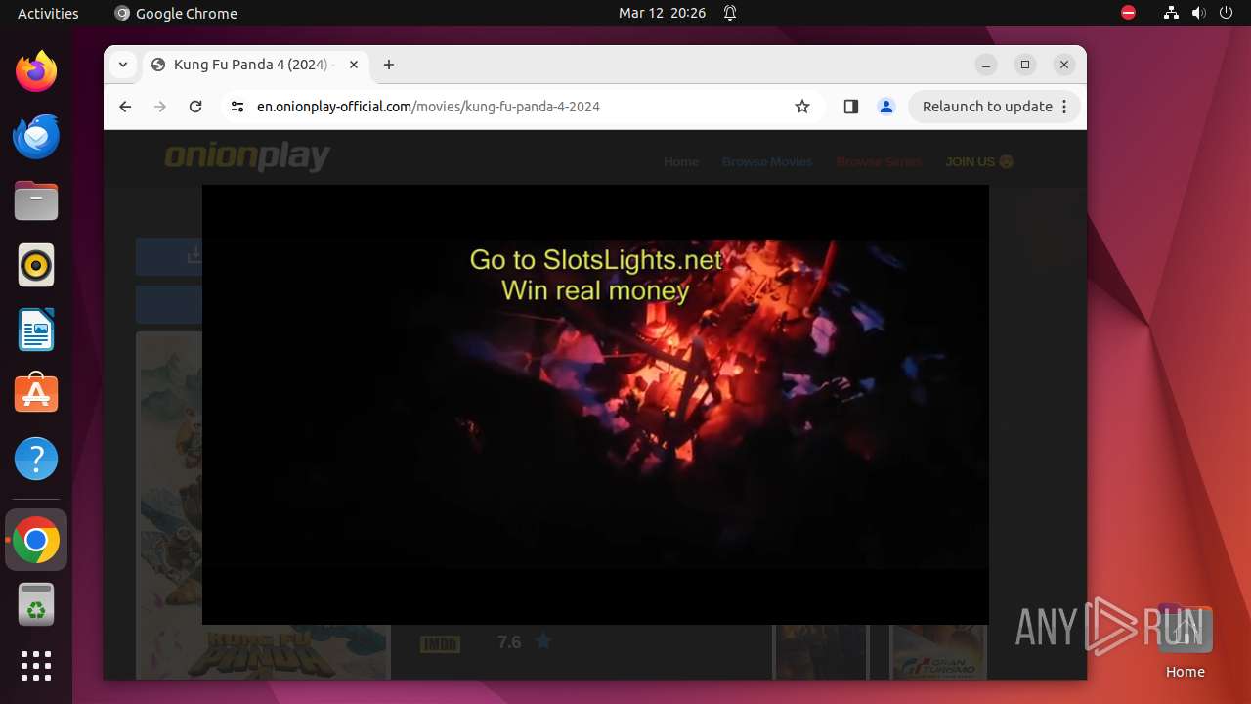The height and width of the screenshot is (704, 1251).
Task: Launch Thunderbird mail from the dock
Action: coord(36,136)
